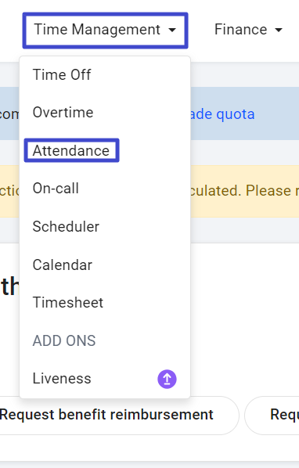Viewport: 299px width, 468px height.
Task: Click the large heading text behind the menu
Action: pos(9,286)
